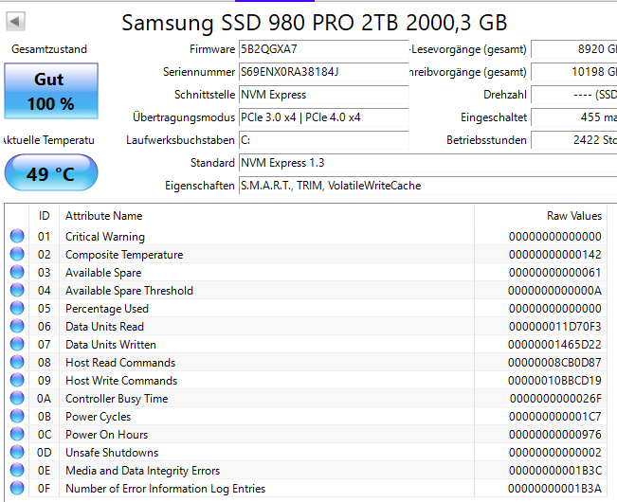Click the Übertragungsmodus PCIe 3.0 x4 field
This screenshot has width=617, height=502.
click(x=323, y=117)
